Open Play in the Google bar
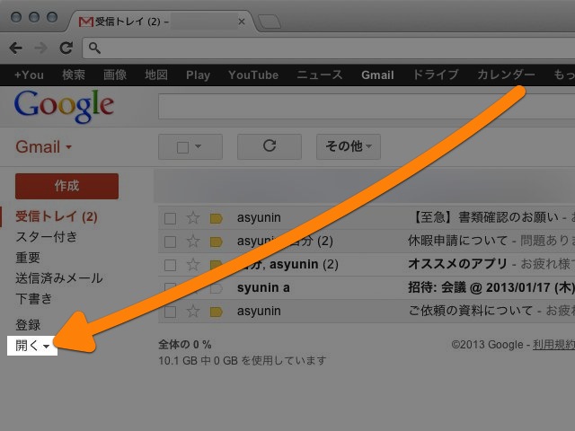 pos(198,75)
